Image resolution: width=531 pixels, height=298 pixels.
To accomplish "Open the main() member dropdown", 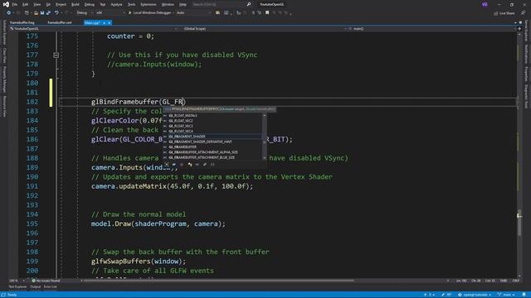I will [431, 29].
